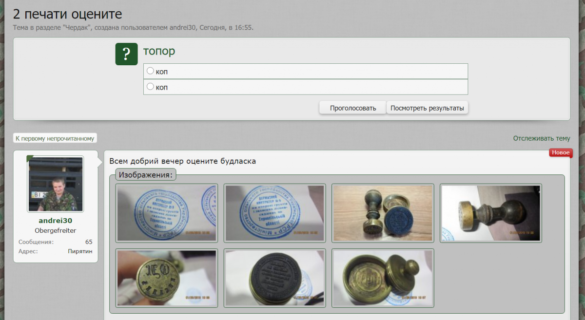Click andrei30 link in thread subtitle
585x320 pixels.
click(x=183, y=27)
